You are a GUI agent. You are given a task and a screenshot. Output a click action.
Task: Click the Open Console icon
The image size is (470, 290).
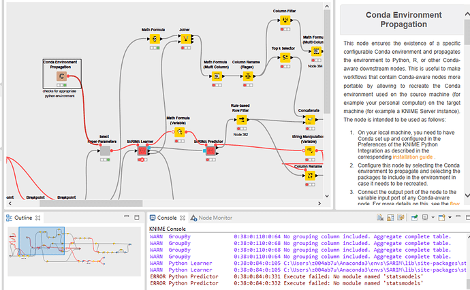[441, 218]
